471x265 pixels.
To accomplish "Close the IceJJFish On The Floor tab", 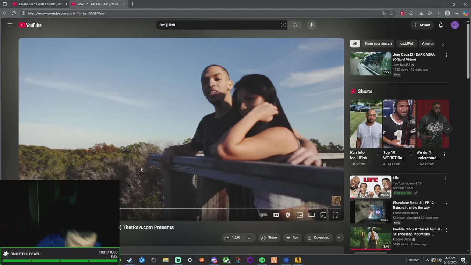I will coord(124,4).
